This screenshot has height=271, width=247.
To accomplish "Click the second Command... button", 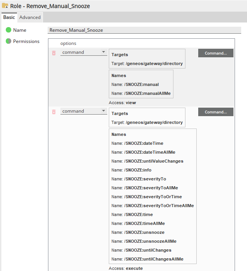I will tap(216, 112).
